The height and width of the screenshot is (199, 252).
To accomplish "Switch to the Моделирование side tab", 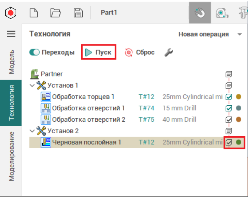I will (11, 156).
